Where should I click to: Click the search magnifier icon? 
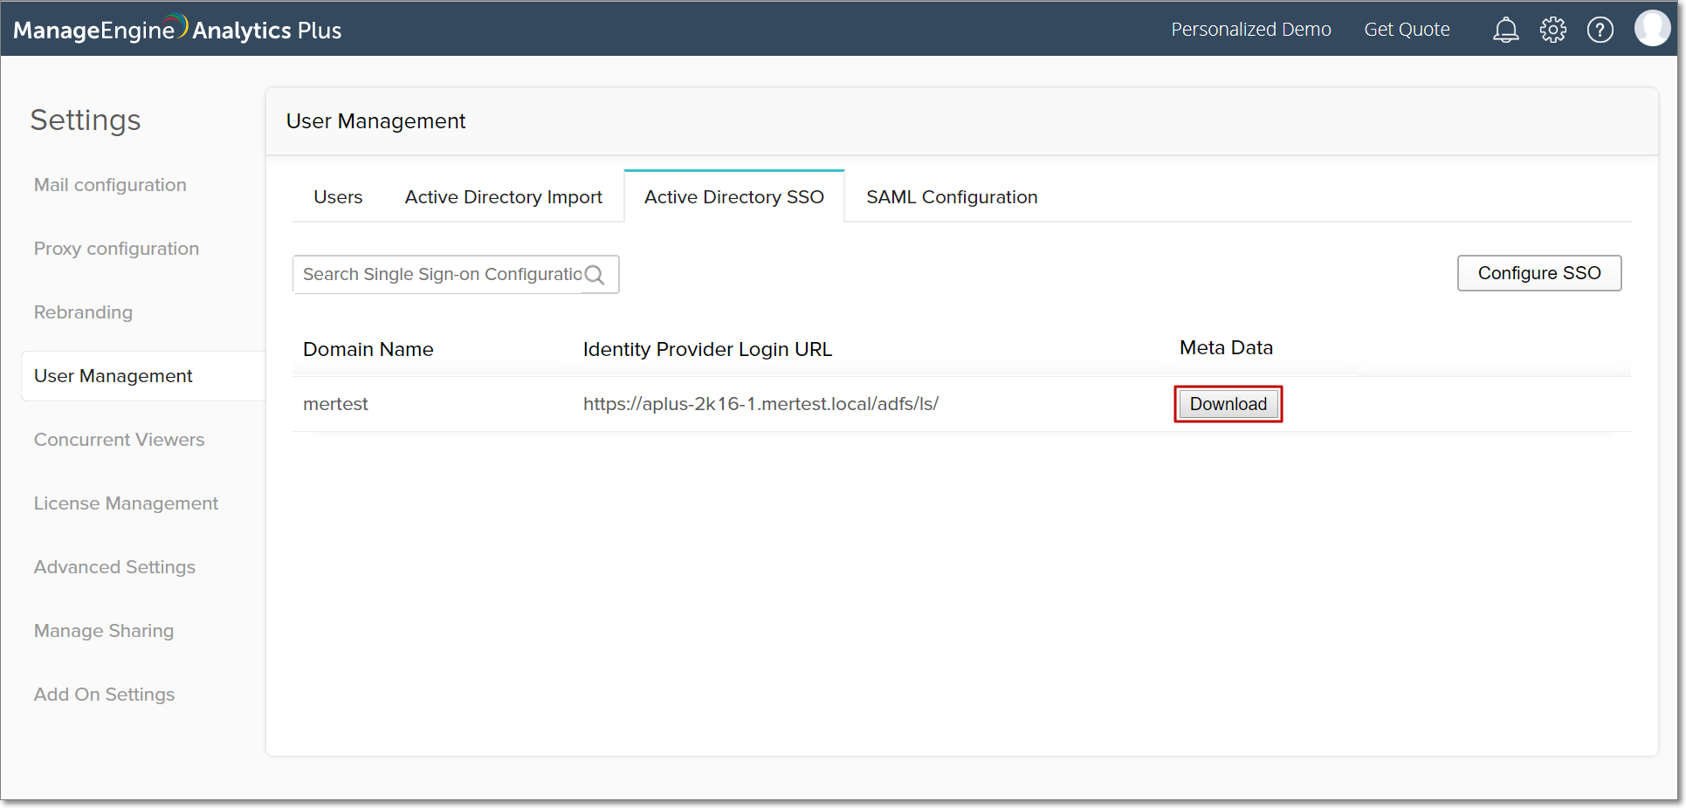[x=595, y=275]
